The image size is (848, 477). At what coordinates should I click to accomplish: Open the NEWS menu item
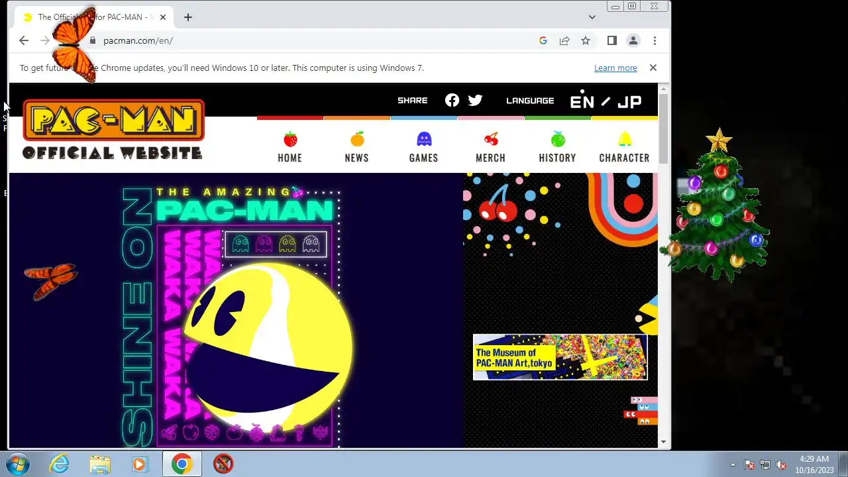[356, 147]
